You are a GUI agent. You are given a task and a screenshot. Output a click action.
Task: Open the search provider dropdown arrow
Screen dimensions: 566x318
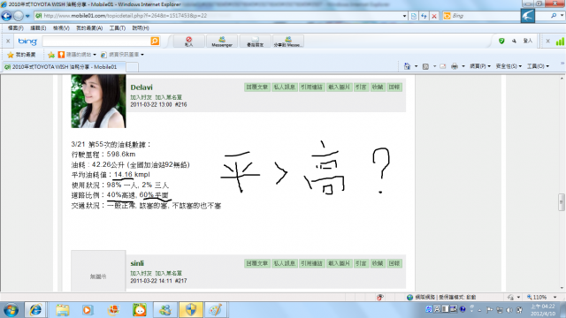tap(562, 16)
